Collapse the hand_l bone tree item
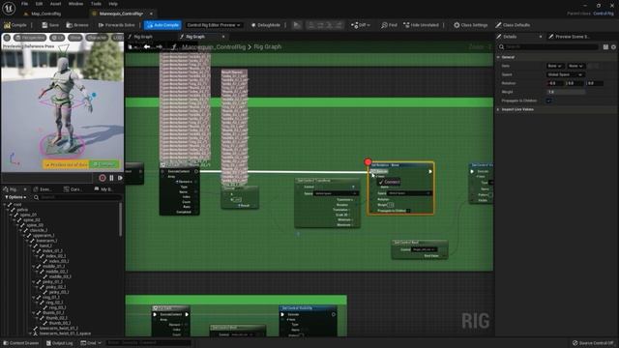Viewport: 619px width, 348px height. click(30, 246)
